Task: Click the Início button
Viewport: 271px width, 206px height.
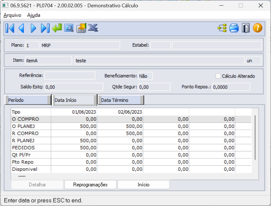Action: (144, 184)
